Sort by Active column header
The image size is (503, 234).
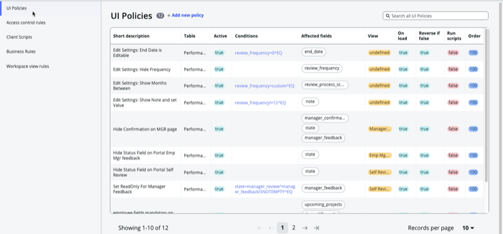coord(221,36)
